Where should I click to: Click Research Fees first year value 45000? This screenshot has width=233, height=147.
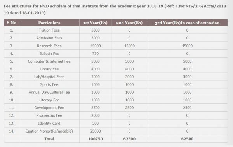pyautogui.click(x=96, y=46)
